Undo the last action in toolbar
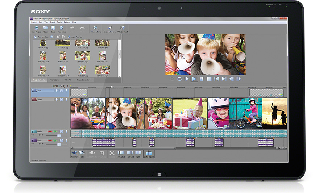Image resolution: width=319 pixels, height=193 pixels. pyautogui.click(x=72, y=29)
